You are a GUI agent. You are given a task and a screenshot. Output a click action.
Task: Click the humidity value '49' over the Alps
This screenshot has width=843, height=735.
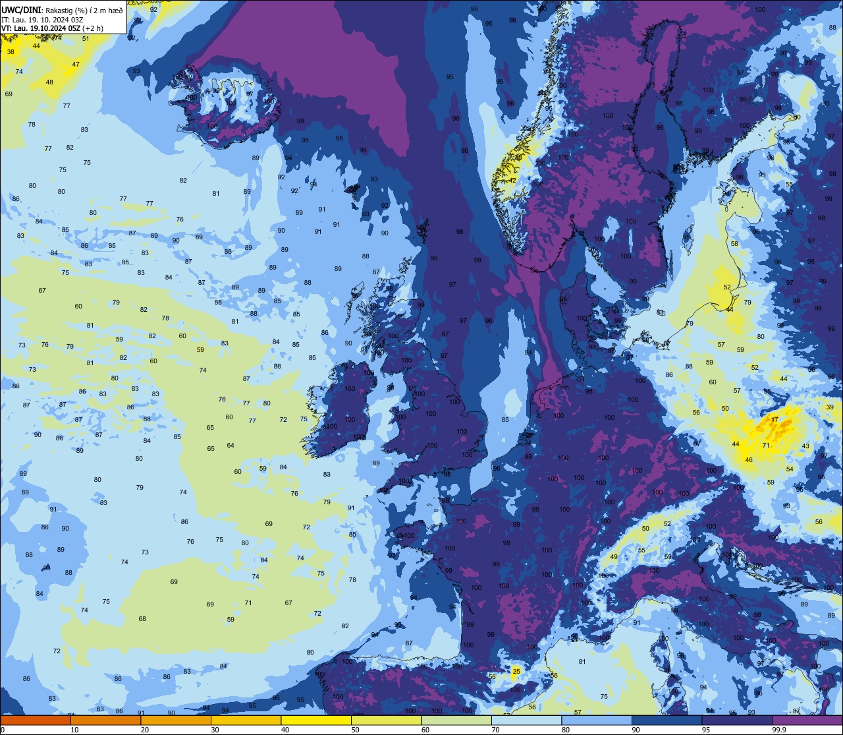[x=614, y=557]
